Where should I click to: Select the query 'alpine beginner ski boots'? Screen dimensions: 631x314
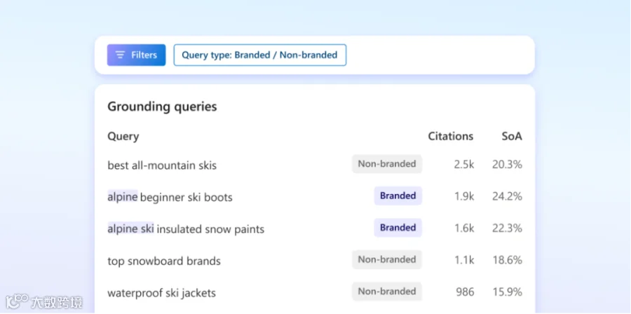170,197
